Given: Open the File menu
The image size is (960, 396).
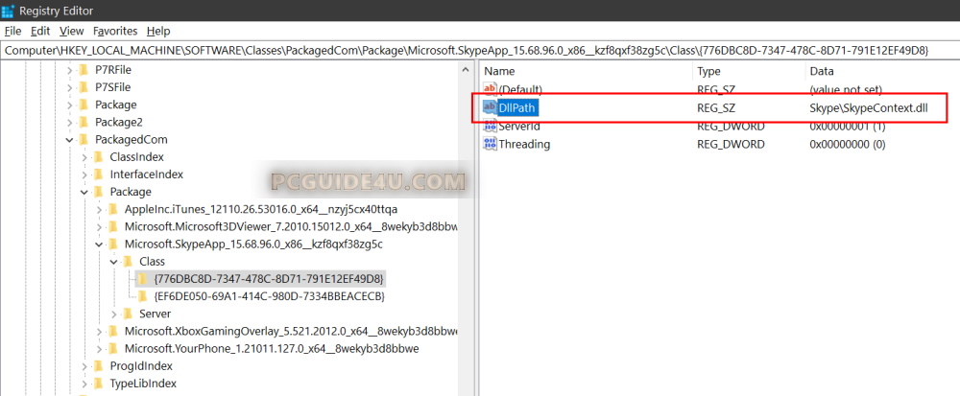Looking at the screenshot, I should tap(12, 31).
